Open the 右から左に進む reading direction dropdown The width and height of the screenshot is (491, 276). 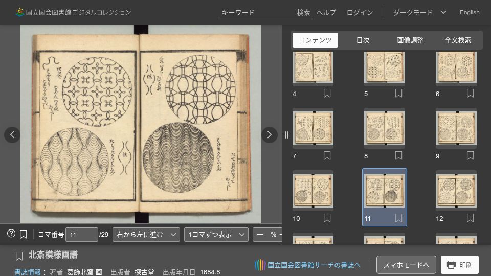[x=146, y=235]
